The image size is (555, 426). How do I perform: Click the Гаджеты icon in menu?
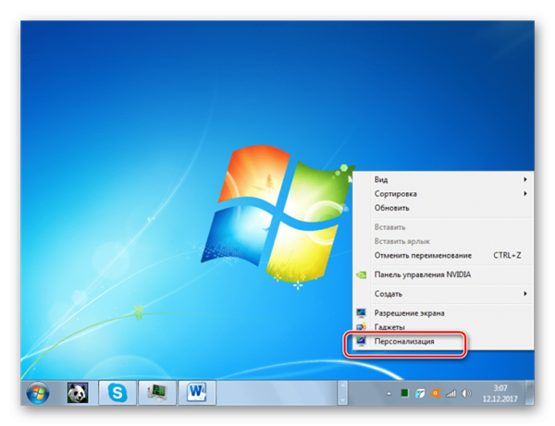pos(361,327)
